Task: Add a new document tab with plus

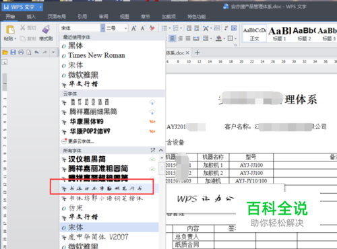Action: (x=197, y=52)
